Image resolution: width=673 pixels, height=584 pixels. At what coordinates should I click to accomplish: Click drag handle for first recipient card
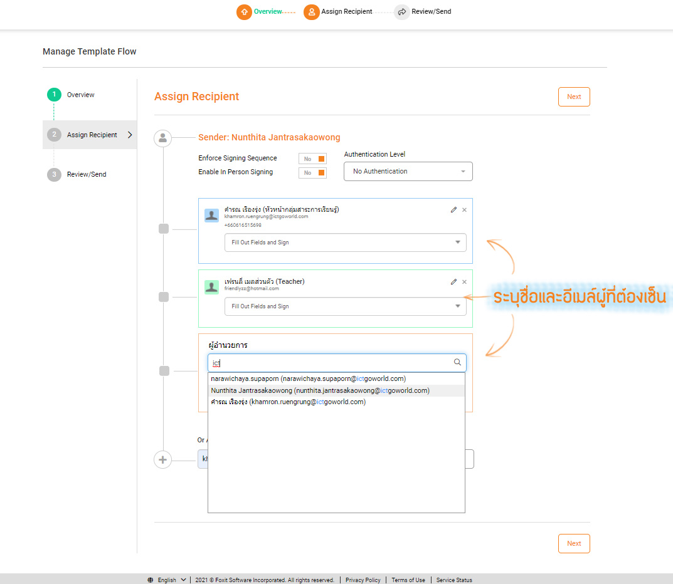tap(164, 229)
